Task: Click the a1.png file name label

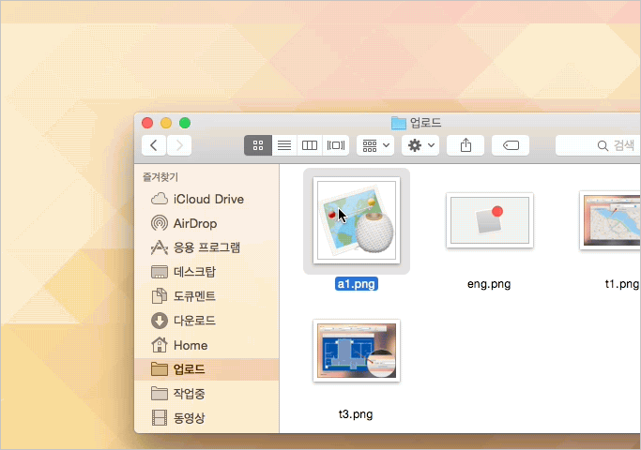Action: pos(357,284)
